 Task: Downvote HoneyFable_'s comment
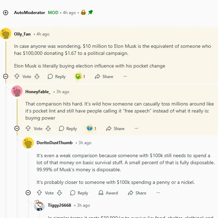pyautogui.click(x=48, y=128)
